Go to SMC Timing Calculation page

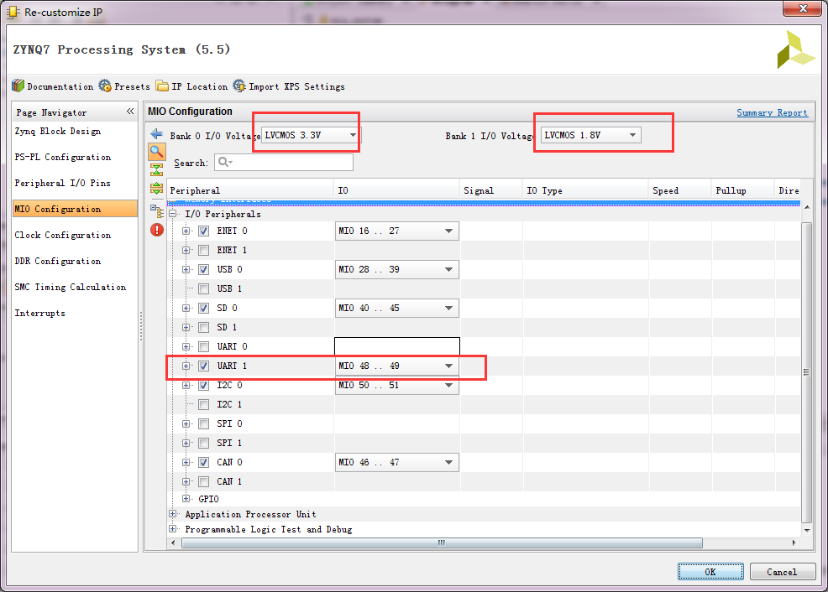pos(71,287)
